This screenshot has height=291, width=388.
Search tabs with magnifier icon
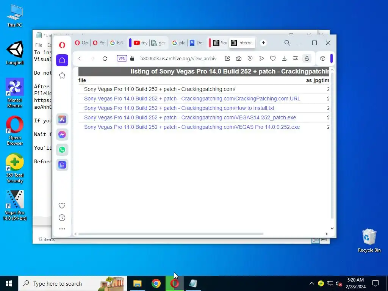click(x=287, y=43)
